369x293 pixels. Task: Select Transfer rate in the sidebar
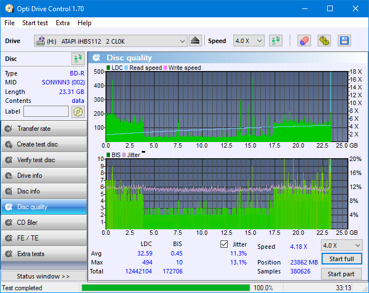pyautogui.click(x=44, y=129)
